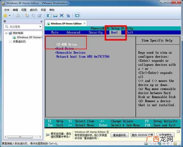This screenshot has width=183, height=147.
Task: Collapse the 我的电脑 tree node
Action: [x=6, y=33]
